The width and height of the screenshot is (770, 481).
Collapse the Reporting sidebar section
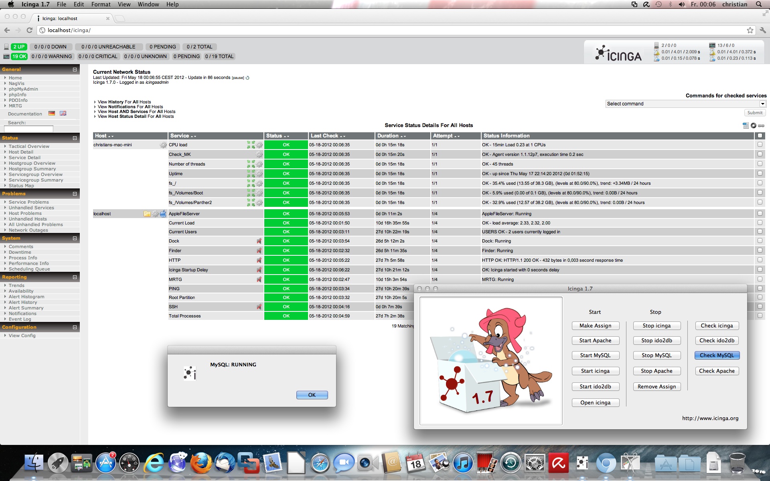click(x=75, y=277)
